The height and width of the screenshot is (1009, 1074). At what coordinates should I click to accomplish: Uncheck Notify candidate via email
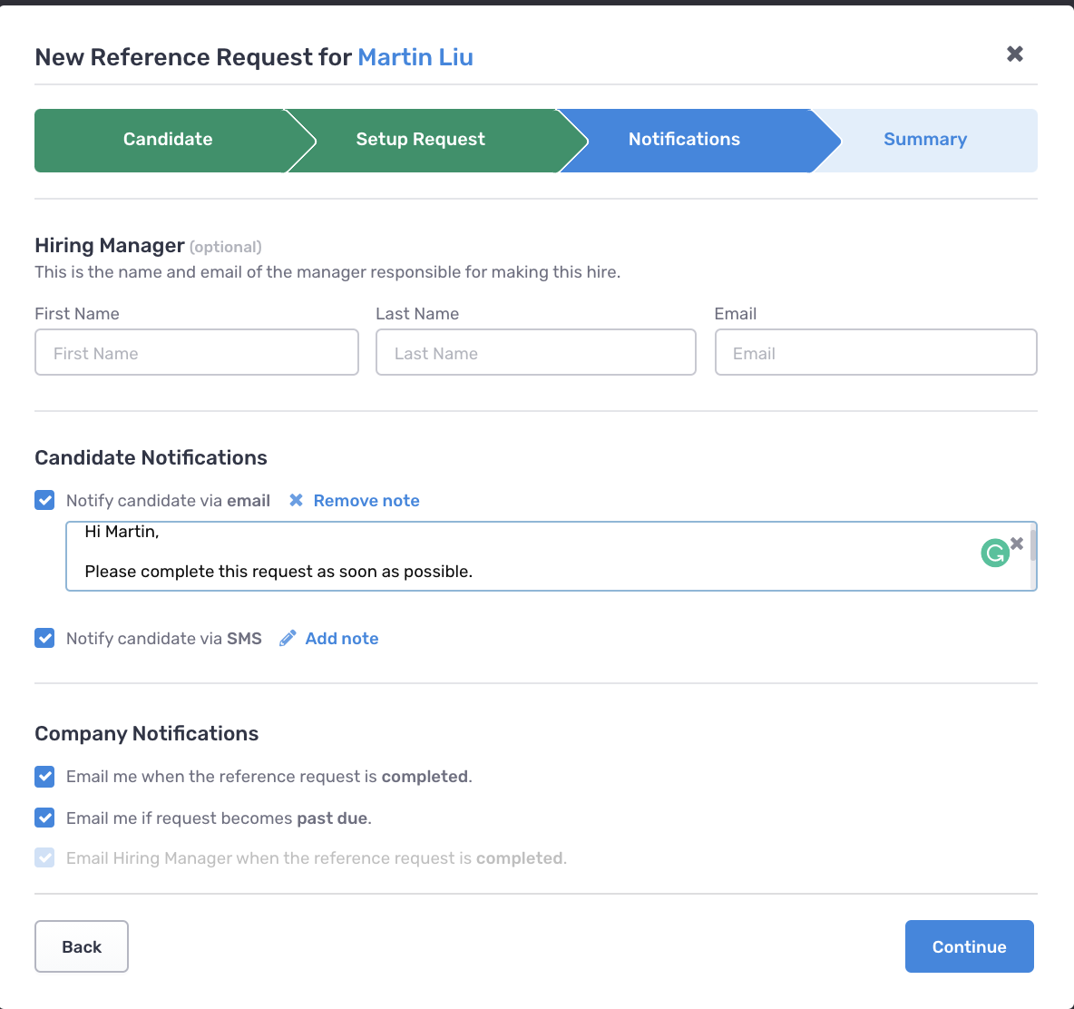(44, 500)
